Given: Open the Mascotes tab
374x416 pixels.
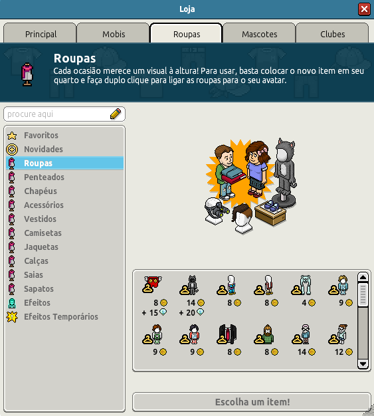Looking at the screenshot, I should click(260, 34).
